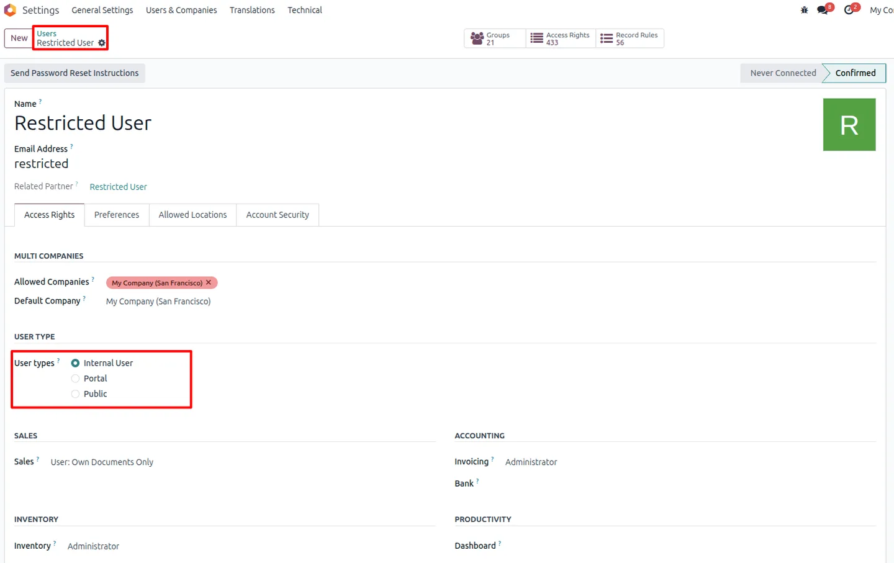This screenshot has height=563, width=894.
Task: Click the Never Connected status stage
Action: click(x=783, y=73)
